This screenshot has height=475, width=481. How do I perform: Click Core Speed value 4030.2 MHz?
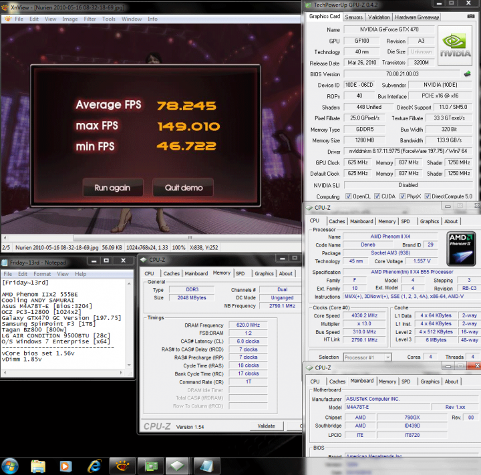click(364, 315)
